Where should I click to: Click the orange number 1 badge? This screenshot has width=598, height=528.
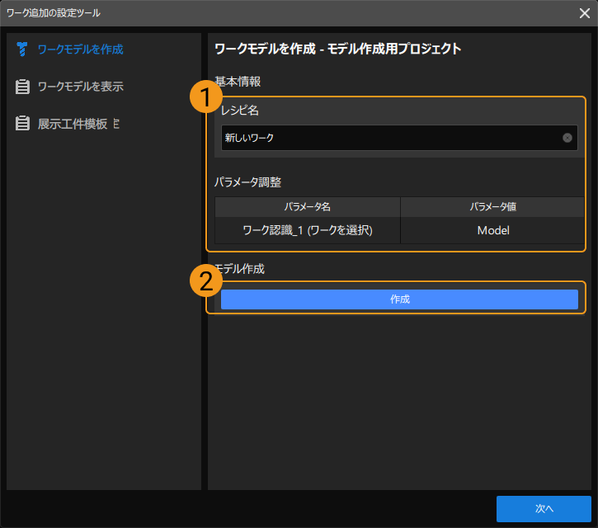click(205, 98)
